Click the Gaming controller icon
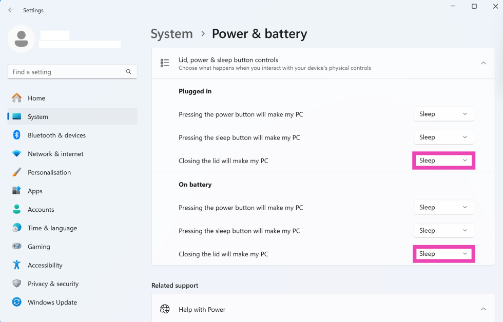Image resolution: width=503 pixels, height=322 pixels. click(x=16, y=247)
